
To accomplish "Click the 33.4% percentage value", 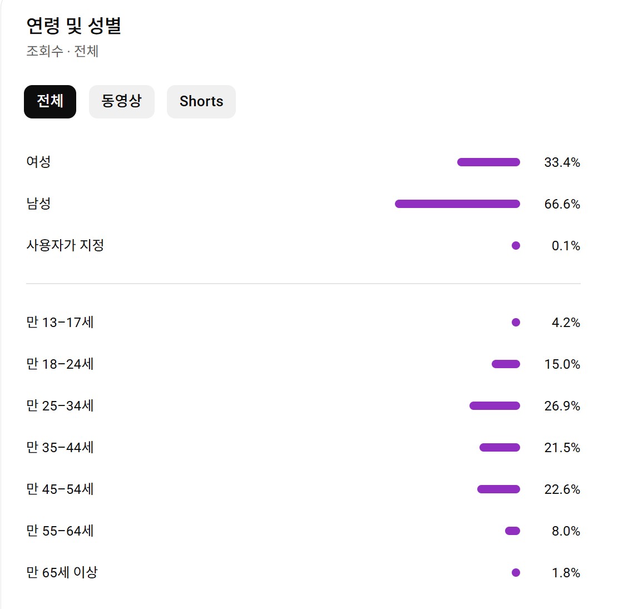I will point(562,162).
